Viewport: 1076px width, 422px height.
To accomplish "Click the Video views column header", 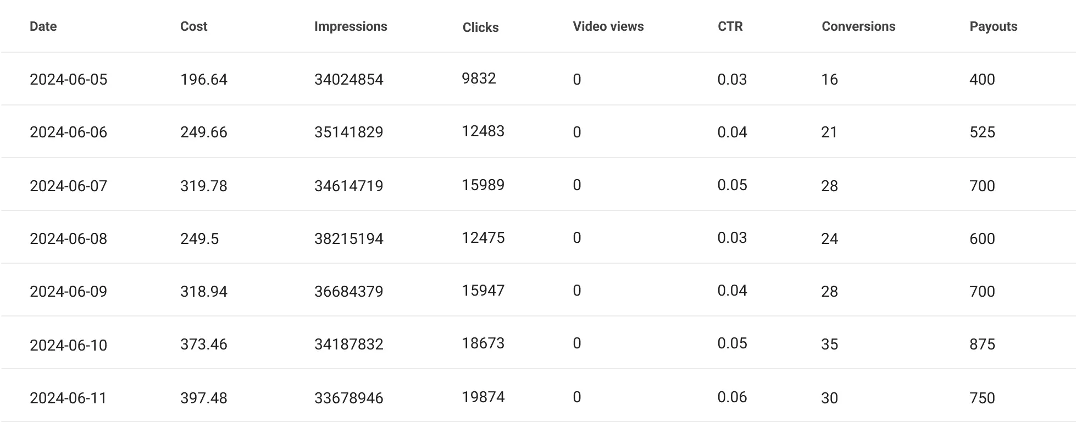I will click(x=608, y=26).
